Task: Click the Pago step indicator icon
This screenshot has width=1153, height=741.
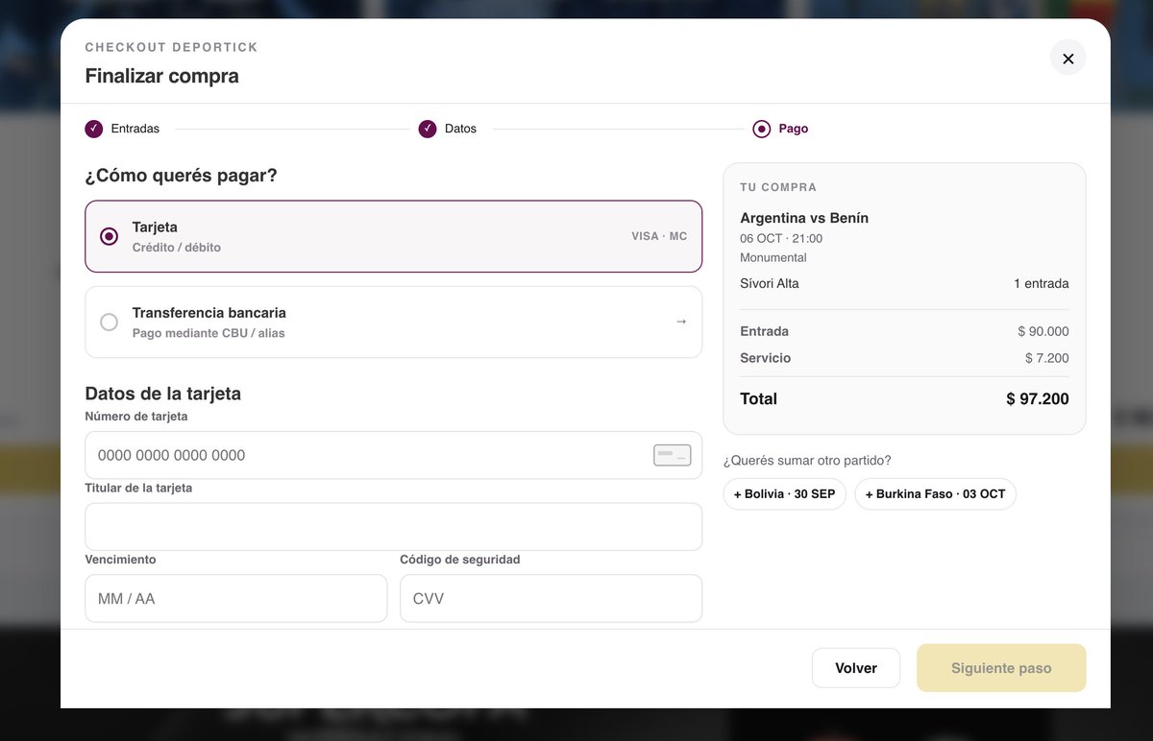Action: pos(762,129)
